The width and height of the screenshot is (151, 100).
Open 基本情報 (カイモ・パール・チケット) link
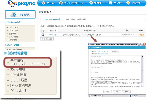point(28,62)
